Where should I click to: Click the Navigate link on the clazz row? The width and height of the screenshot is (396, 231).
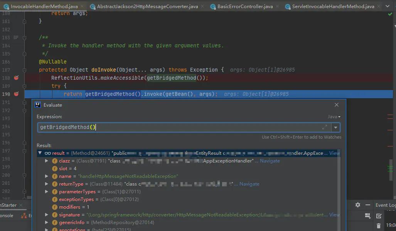[x=270, y=161]
